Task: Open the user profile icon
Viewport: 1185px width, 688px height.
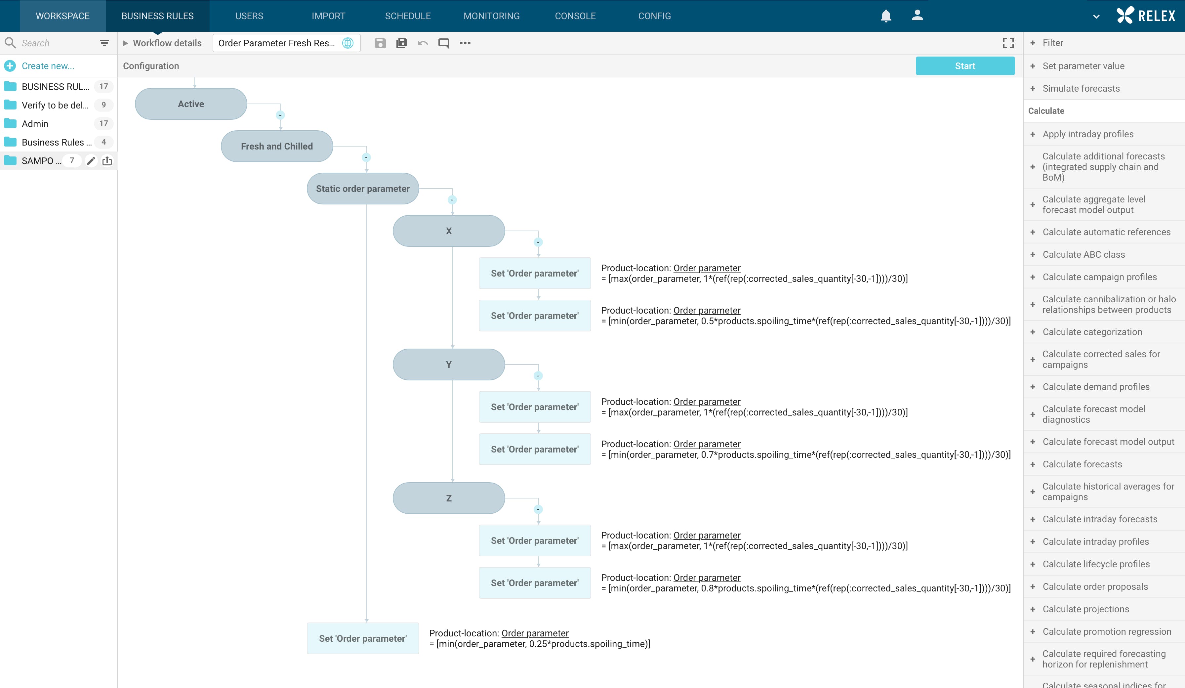Action: [917, 16]
